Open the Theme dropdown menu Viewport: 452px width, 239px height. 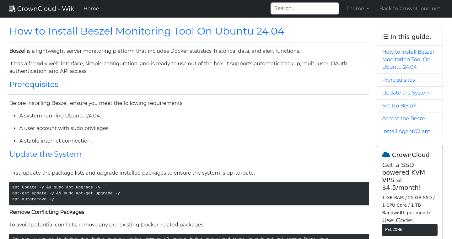[x=357, y=8]
